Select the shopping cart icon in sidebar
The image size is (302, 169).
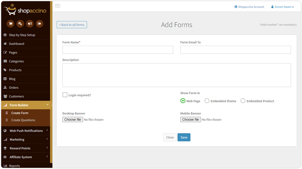click(x=10, y=23)
